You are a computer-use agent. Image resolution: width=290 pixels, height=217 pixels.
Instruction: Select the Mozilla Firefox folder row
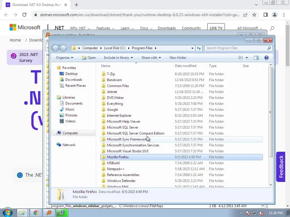pyautogui.click(x=182, y=157)
